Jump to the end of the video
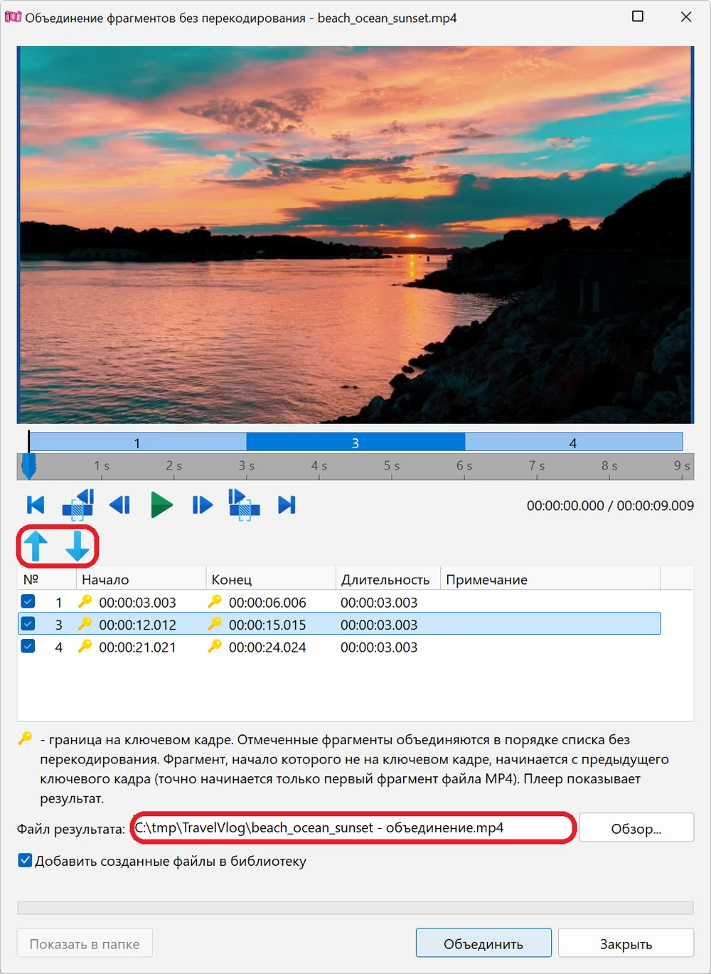Viewport: 711px width, 974px height. point(287,505)
